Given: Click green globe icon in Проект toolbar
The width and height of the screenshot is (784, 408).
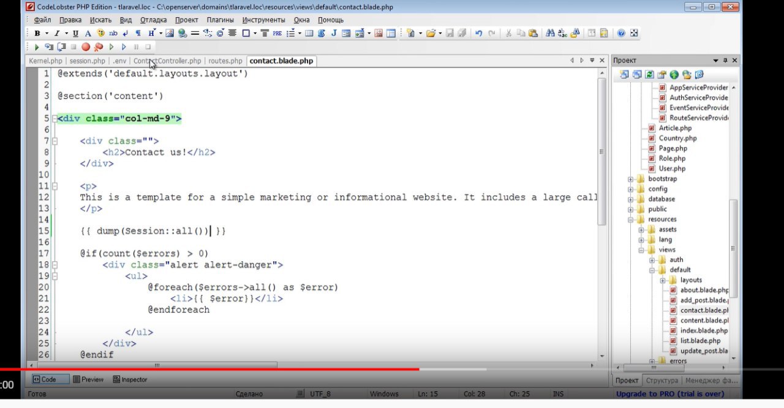Looking at the screenshot, I should (x=674, y=75).
